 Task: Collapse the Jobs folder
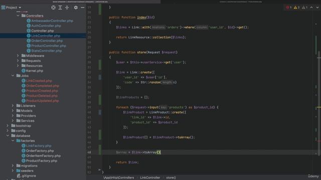click(x=13, y=75)
